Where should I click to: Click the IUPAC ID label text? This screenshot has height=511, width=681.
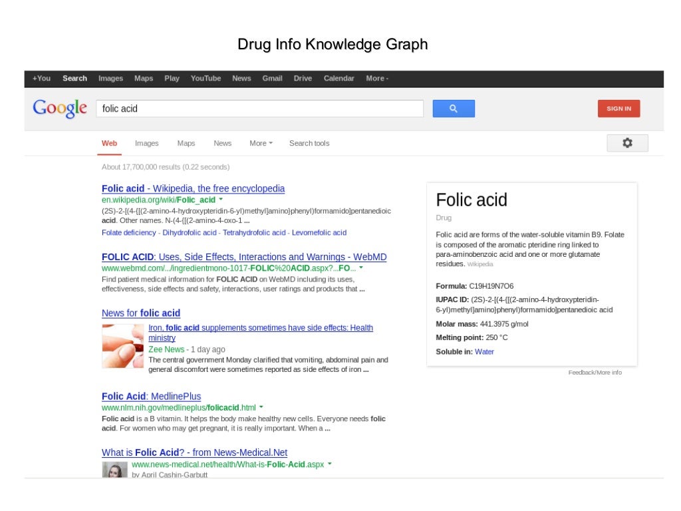(x=452, y=299)
